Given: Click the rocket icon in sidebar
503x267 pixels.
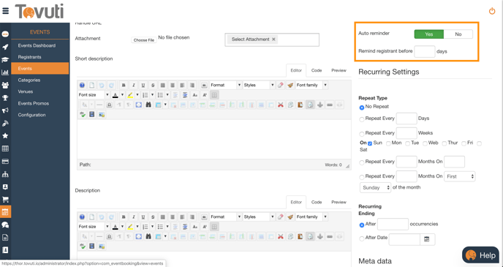Looking at the screenshot, I should point(5,47).
